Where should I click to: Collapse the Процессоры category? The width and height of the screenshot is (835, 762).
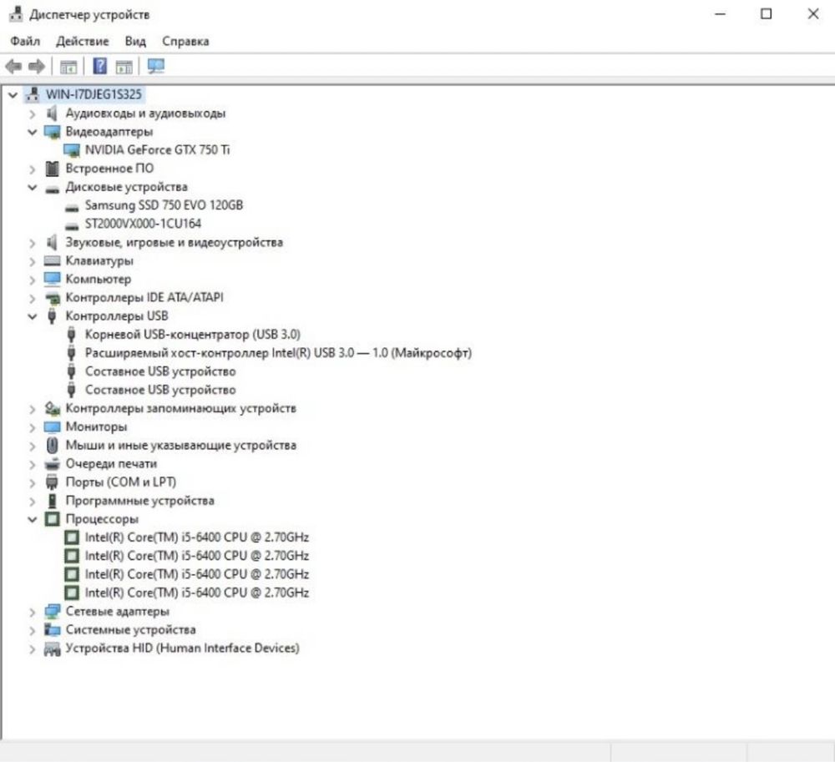[x=33, y=519]
